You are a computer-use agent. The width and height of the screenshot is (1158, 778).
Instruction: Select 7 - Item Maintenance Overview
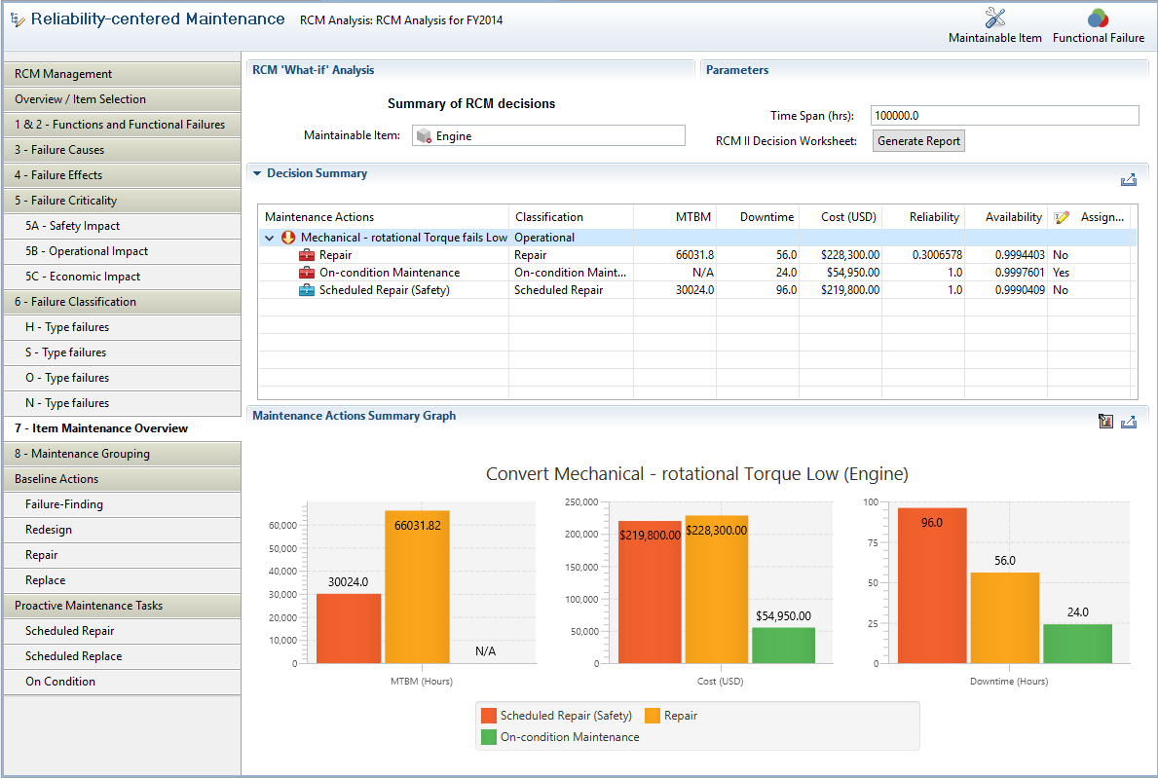coord(123,428)
